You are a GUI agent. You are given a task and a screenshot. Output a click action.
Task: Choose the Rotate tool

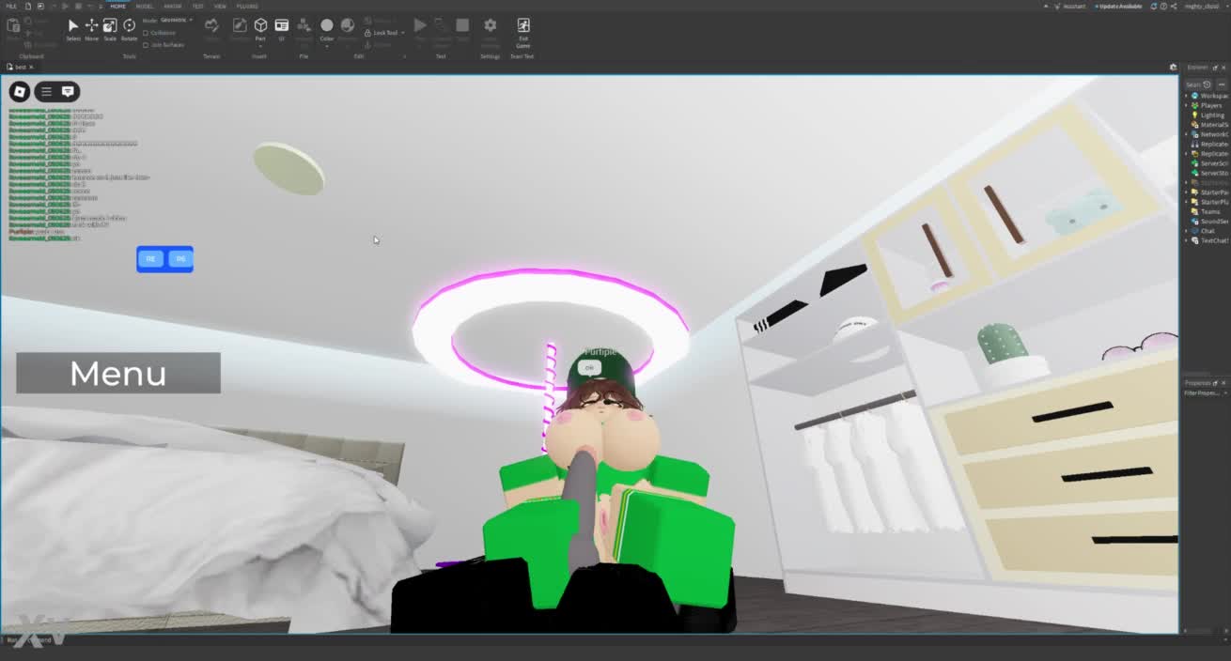click(x=129, y=26)
